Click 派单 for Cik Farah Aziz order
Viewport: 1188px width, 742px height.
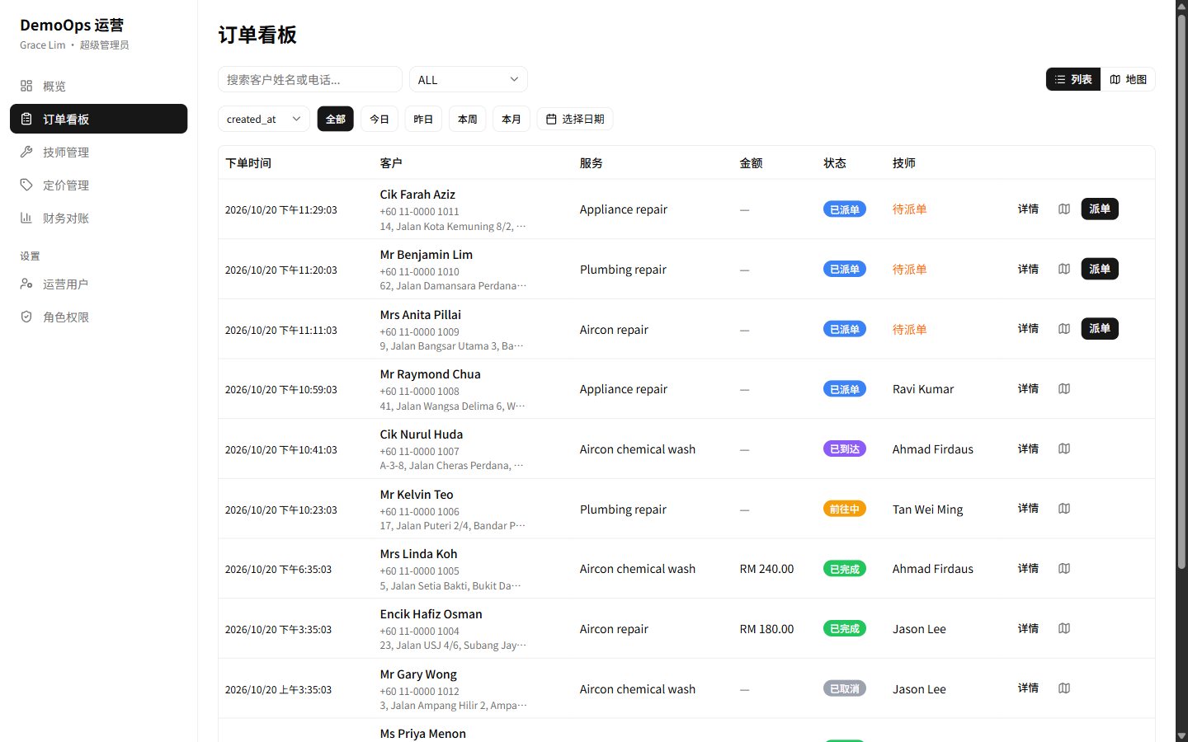1100,209
